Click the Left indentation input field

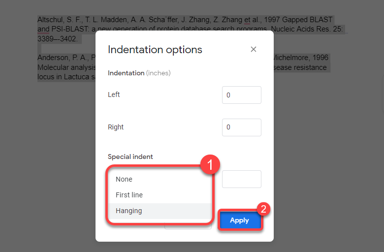[x=241, y=95]
